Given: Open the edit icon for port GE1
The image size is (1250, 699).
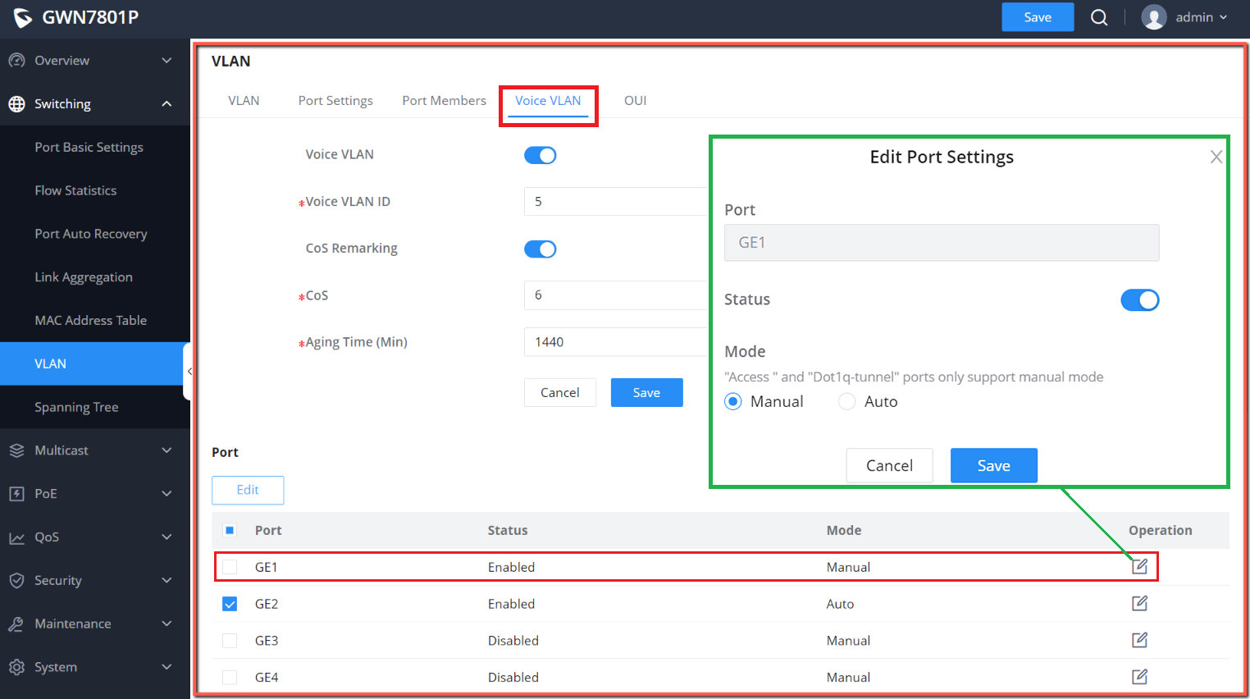Looking at the screenshot, I should (x=1139, y=566).
